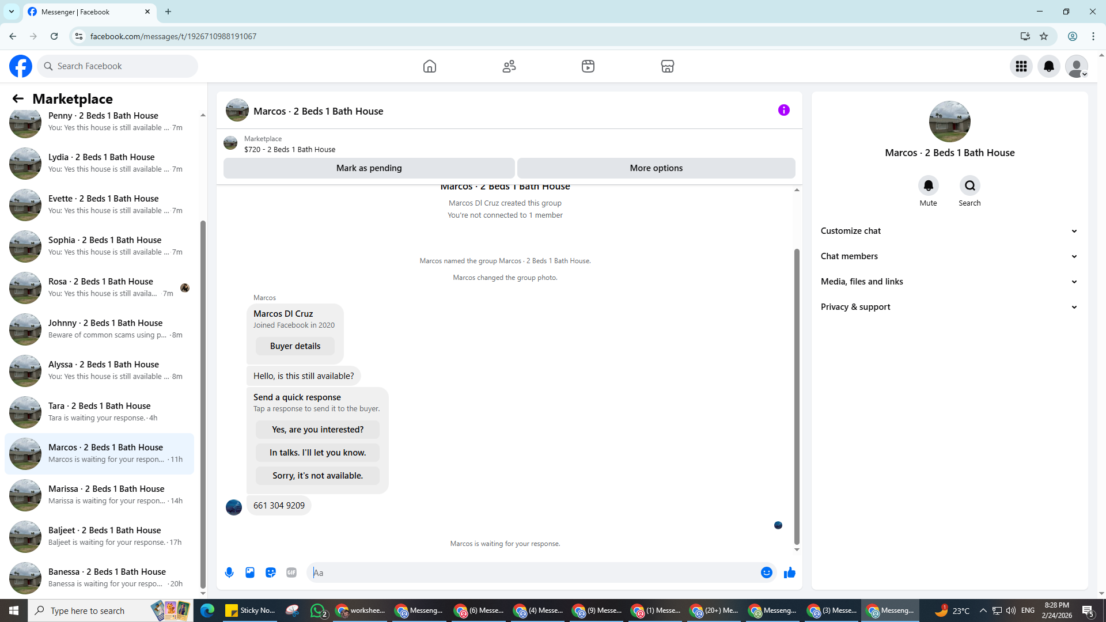The image size is (1106, 622).
Task: Open the sticker picker icon
Action: point(271,572)
